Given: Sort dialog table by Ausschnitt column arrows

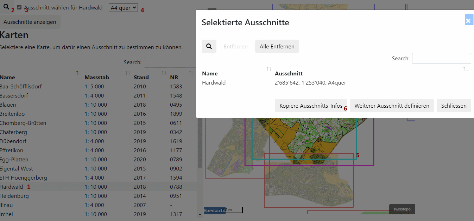Looking at the screenshot, I should [x=466, y=69].
